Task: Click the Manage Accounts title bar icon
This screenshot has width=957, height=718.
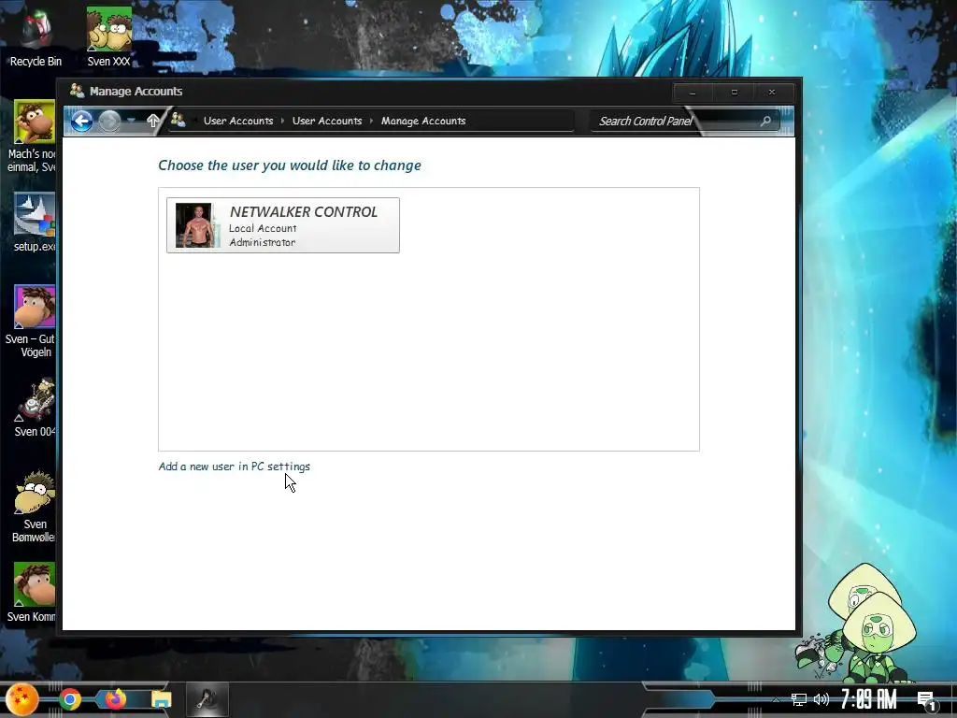Action: point(77,91)
